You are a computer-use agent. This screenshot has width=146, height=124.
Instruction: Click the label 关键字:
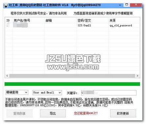[72, 93]
